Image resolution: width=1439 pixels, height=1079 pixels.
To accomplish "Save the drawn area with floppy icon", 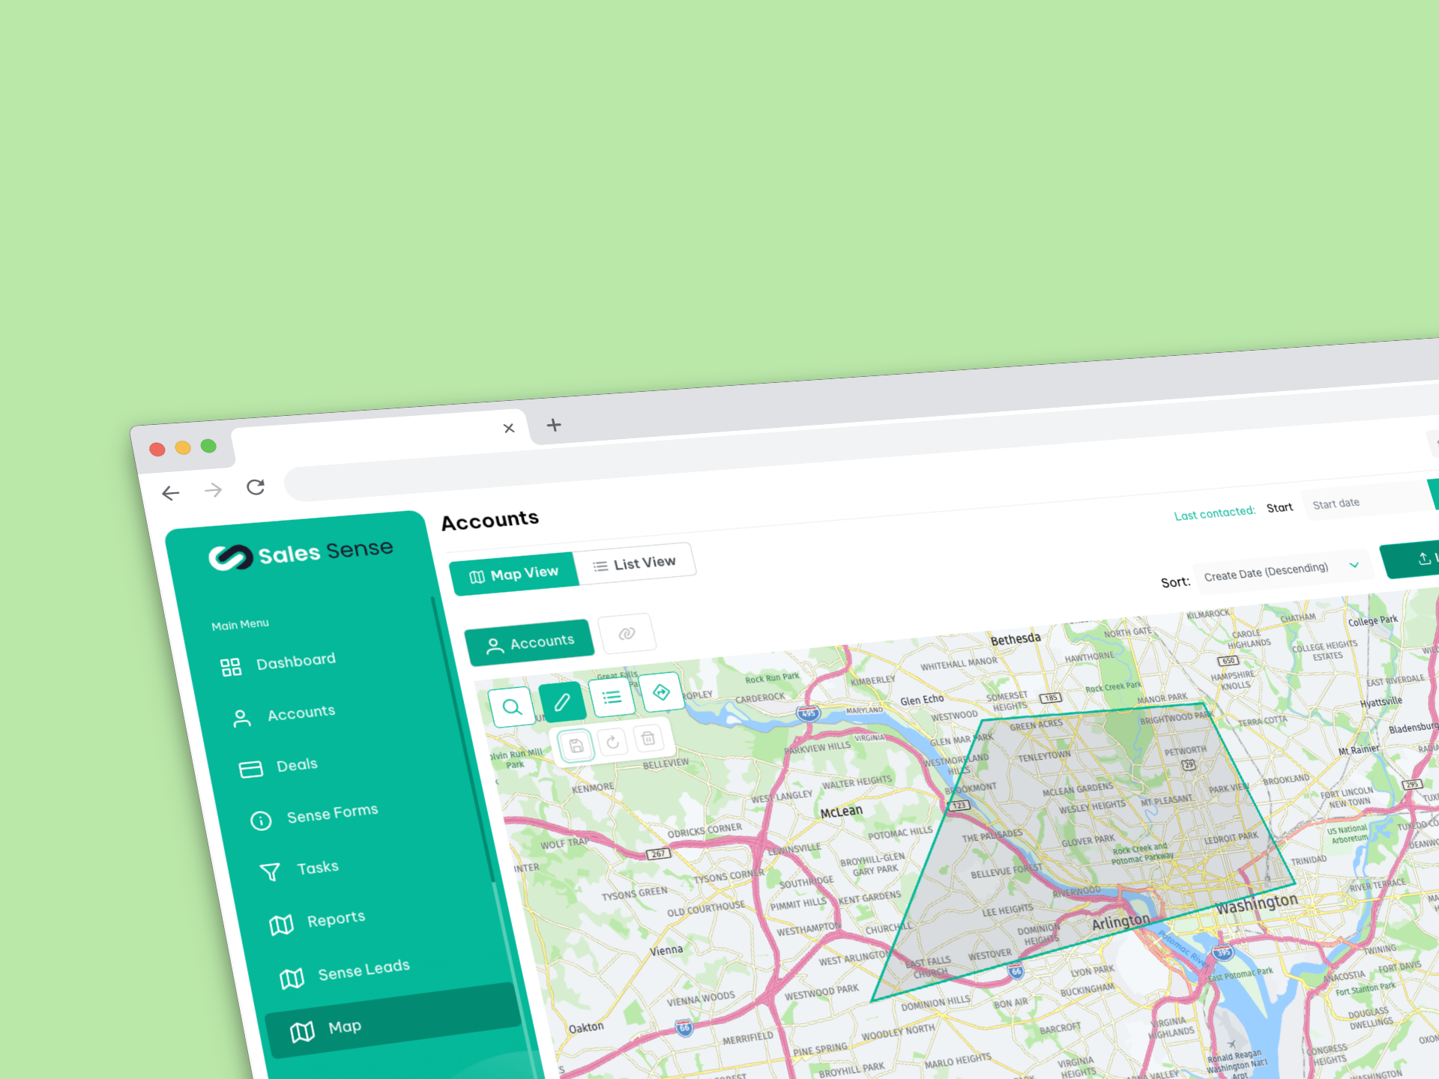I will click(576, 746).
